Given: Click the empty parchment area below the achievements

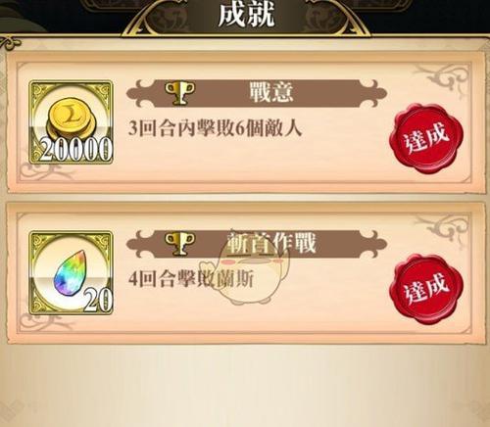Looking at the screenshot, I should point(245,385).
